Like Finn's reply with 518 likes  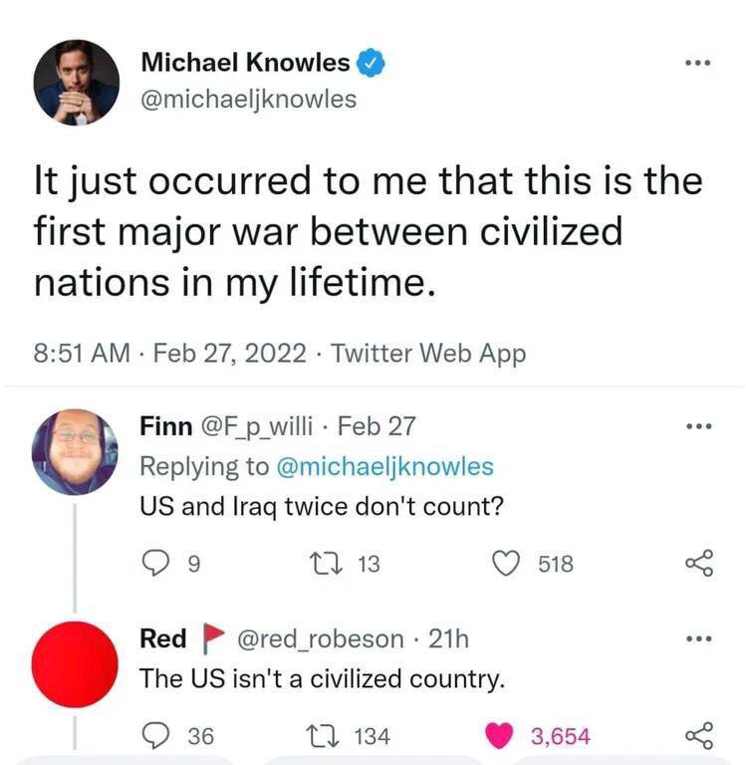(505, 563)
